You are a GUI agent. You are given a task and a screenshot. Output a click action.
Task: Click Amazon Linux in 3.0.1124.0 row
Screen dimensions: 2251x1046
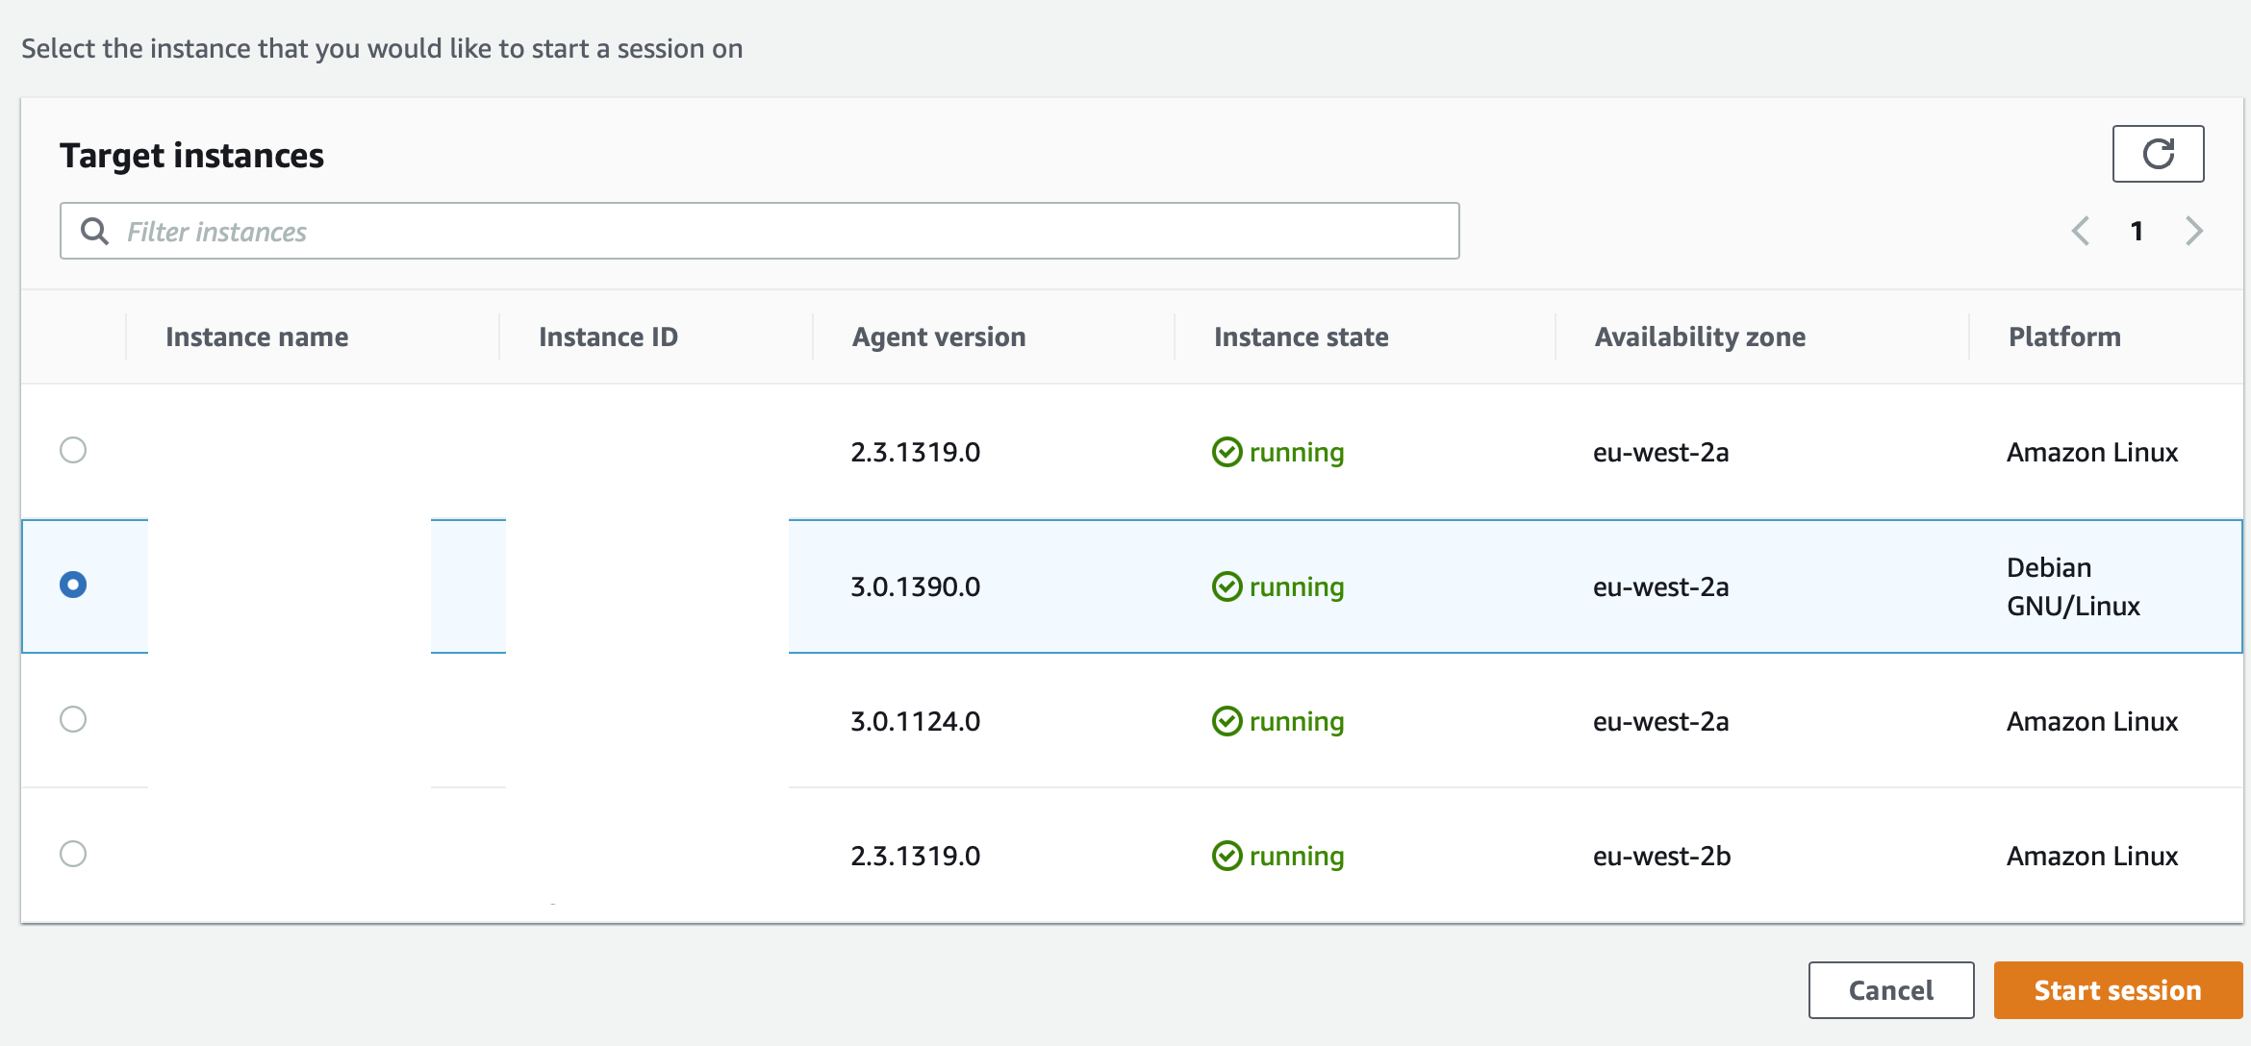click(2092, 721)
